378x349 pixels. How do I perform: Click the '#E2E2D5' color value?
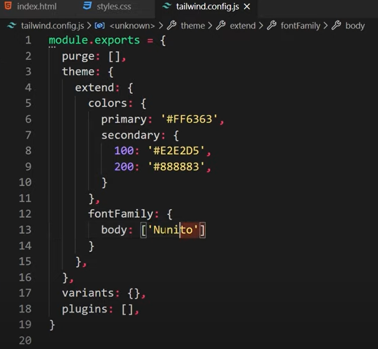pyautogui.click(x=176, y=151)
